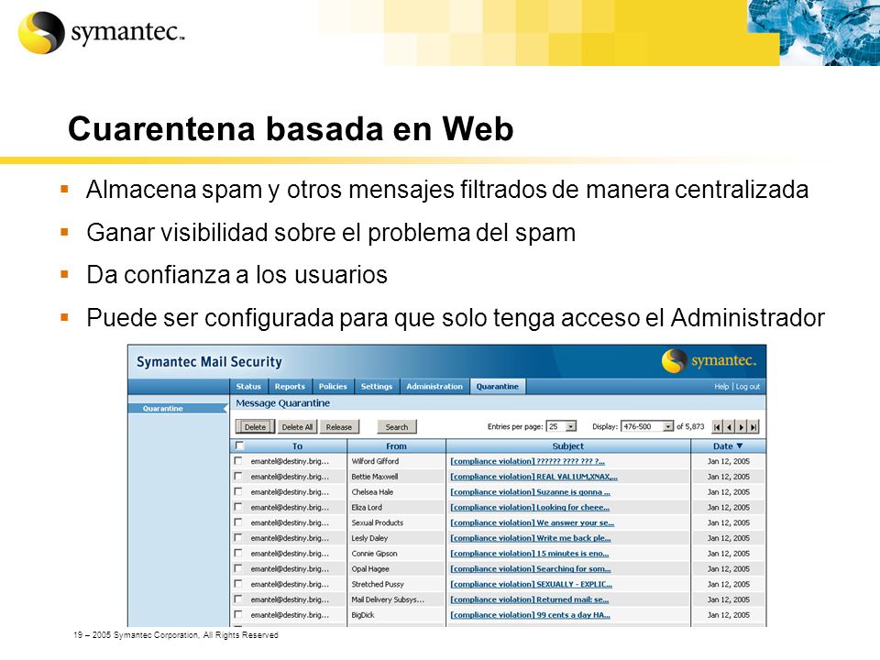Image resolution: width=880 pixels, height=660 pixels.
Task: Go to previous page of quarantine results
Action: pos(729,427)
